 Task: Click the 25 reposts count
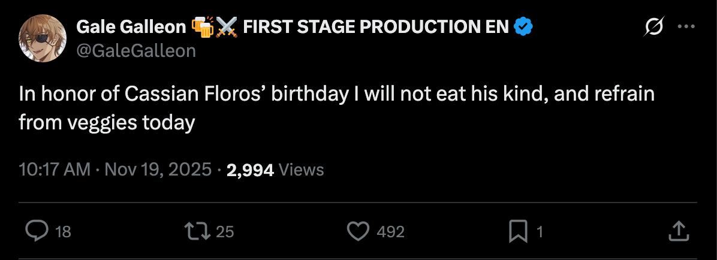tap(224, 232)
